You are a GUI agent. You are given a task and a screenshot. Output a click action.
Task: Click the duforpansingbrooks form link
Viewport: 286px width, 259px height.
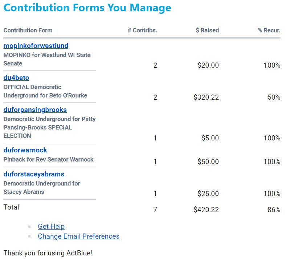35,110
